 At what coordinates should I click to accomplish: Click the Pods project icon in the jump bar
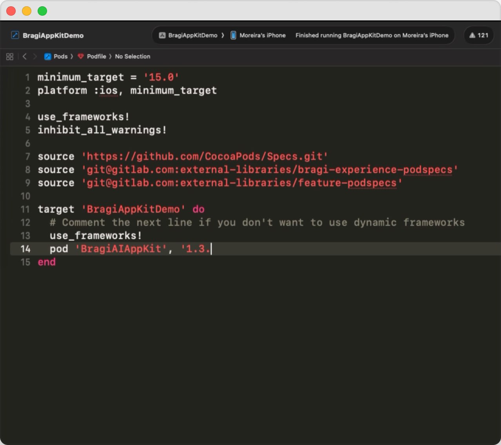[x=48, y=56]
